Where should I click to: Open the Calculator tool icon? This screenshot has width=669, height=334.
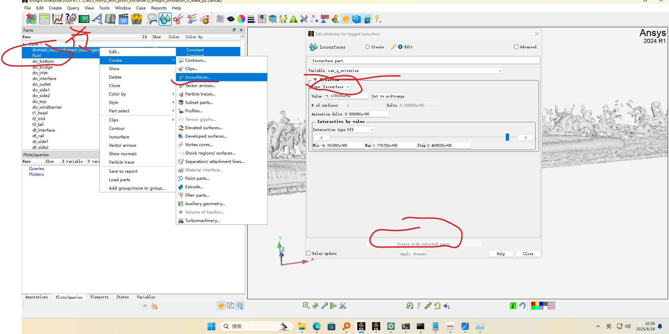[x=44, y=19]
